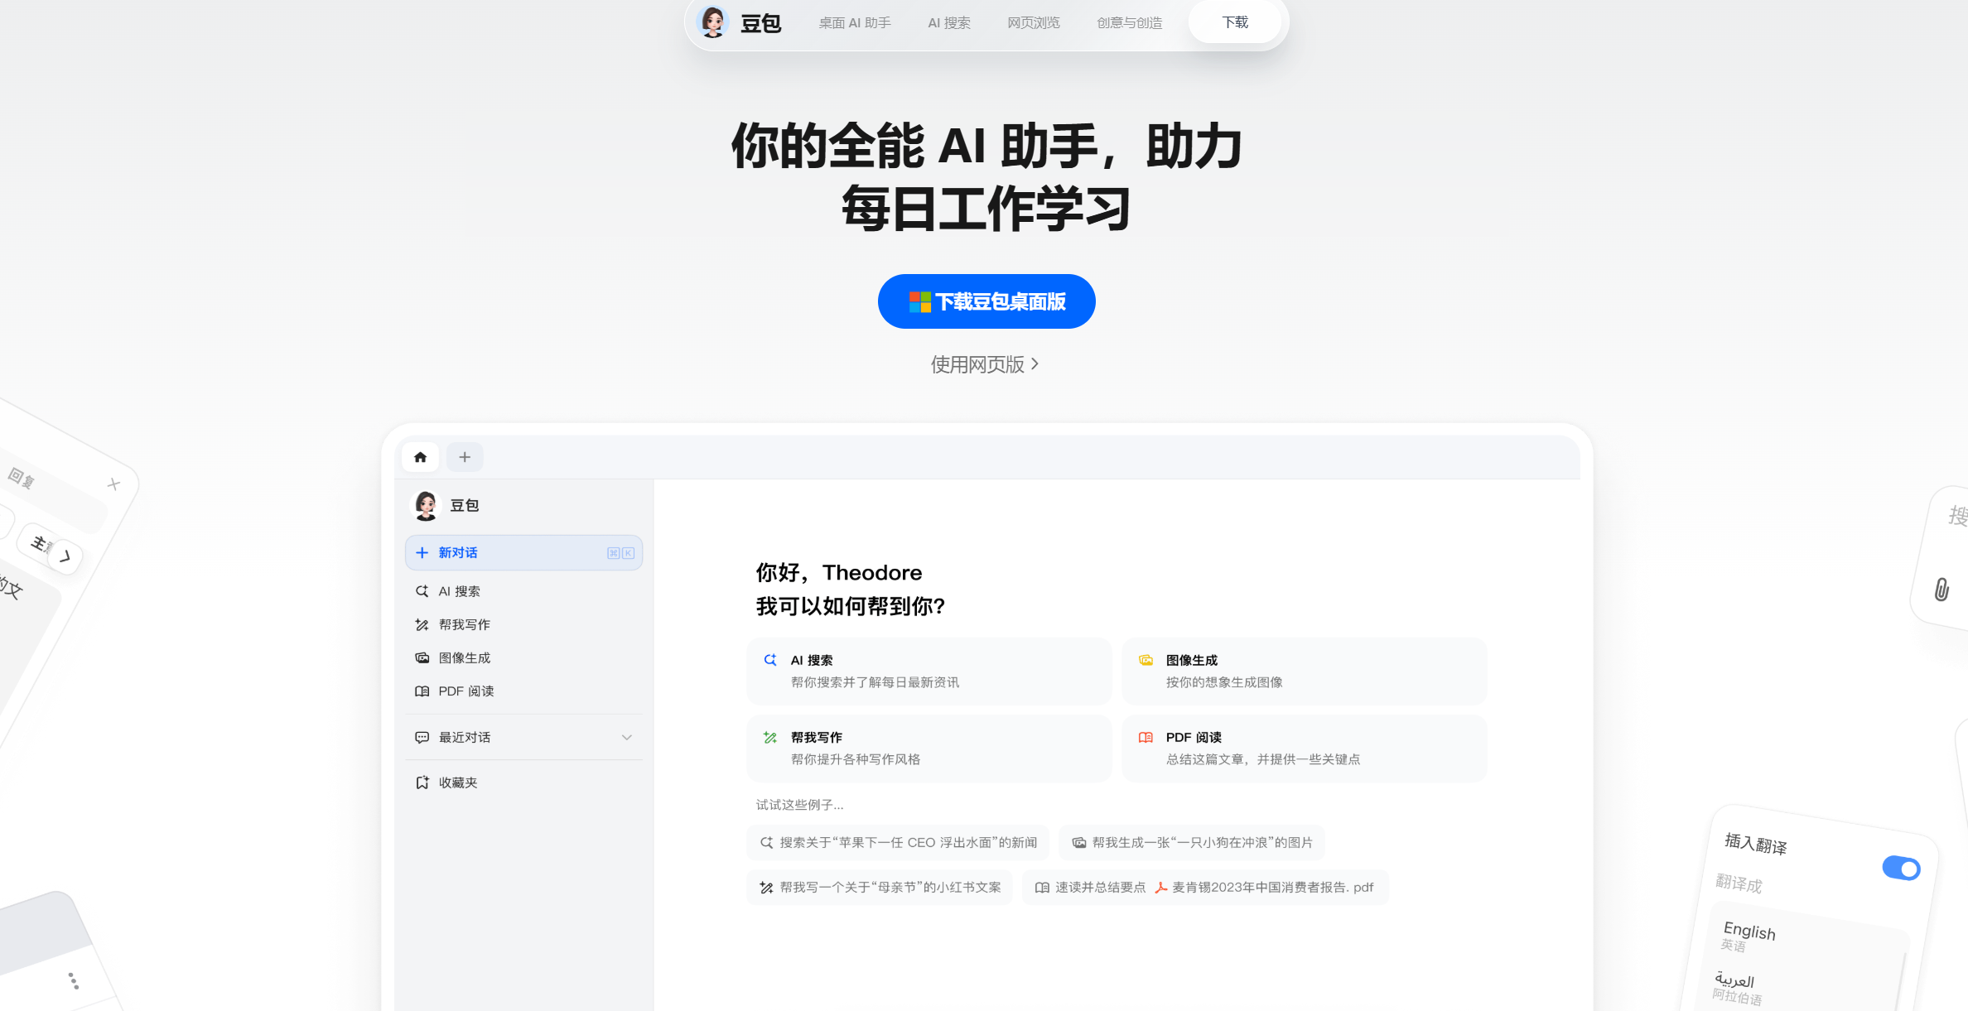Click the Doubao avatar logo in top navigation
The width and height of the screenshot is (1968, 1011).
(x=712, y=22)
